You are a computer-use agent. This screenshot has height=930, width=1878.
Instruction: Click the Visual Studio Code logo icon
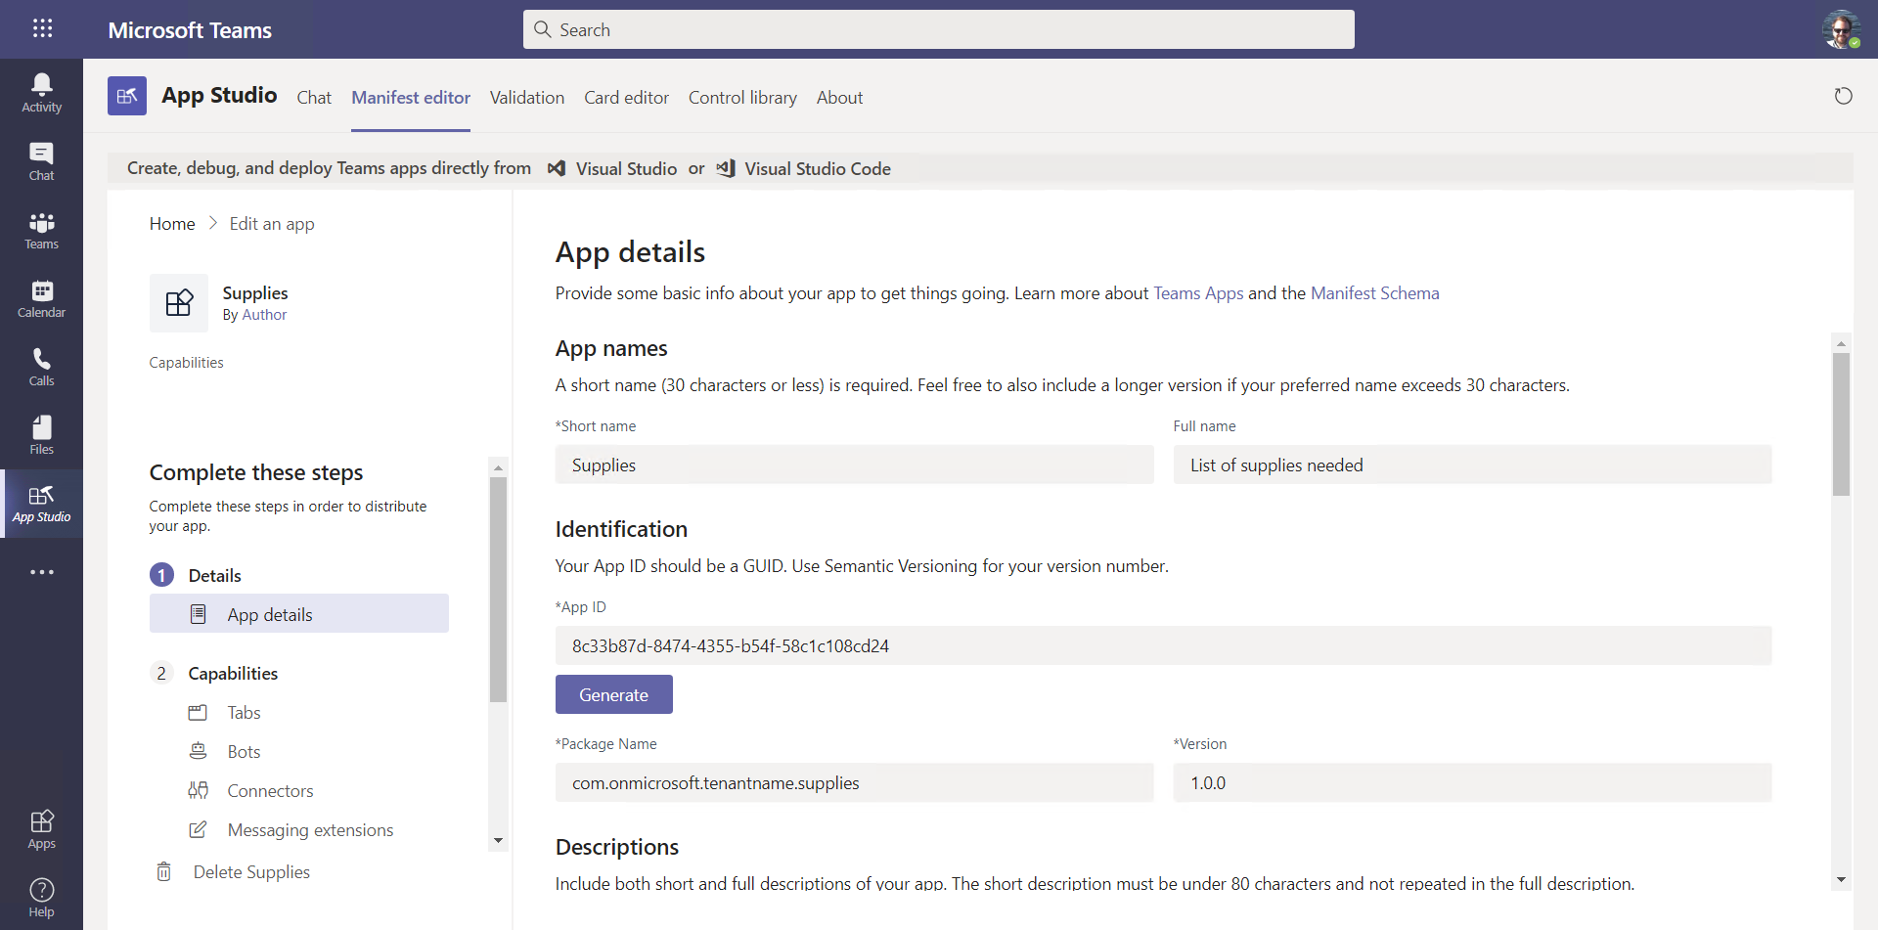click(726, 168)
